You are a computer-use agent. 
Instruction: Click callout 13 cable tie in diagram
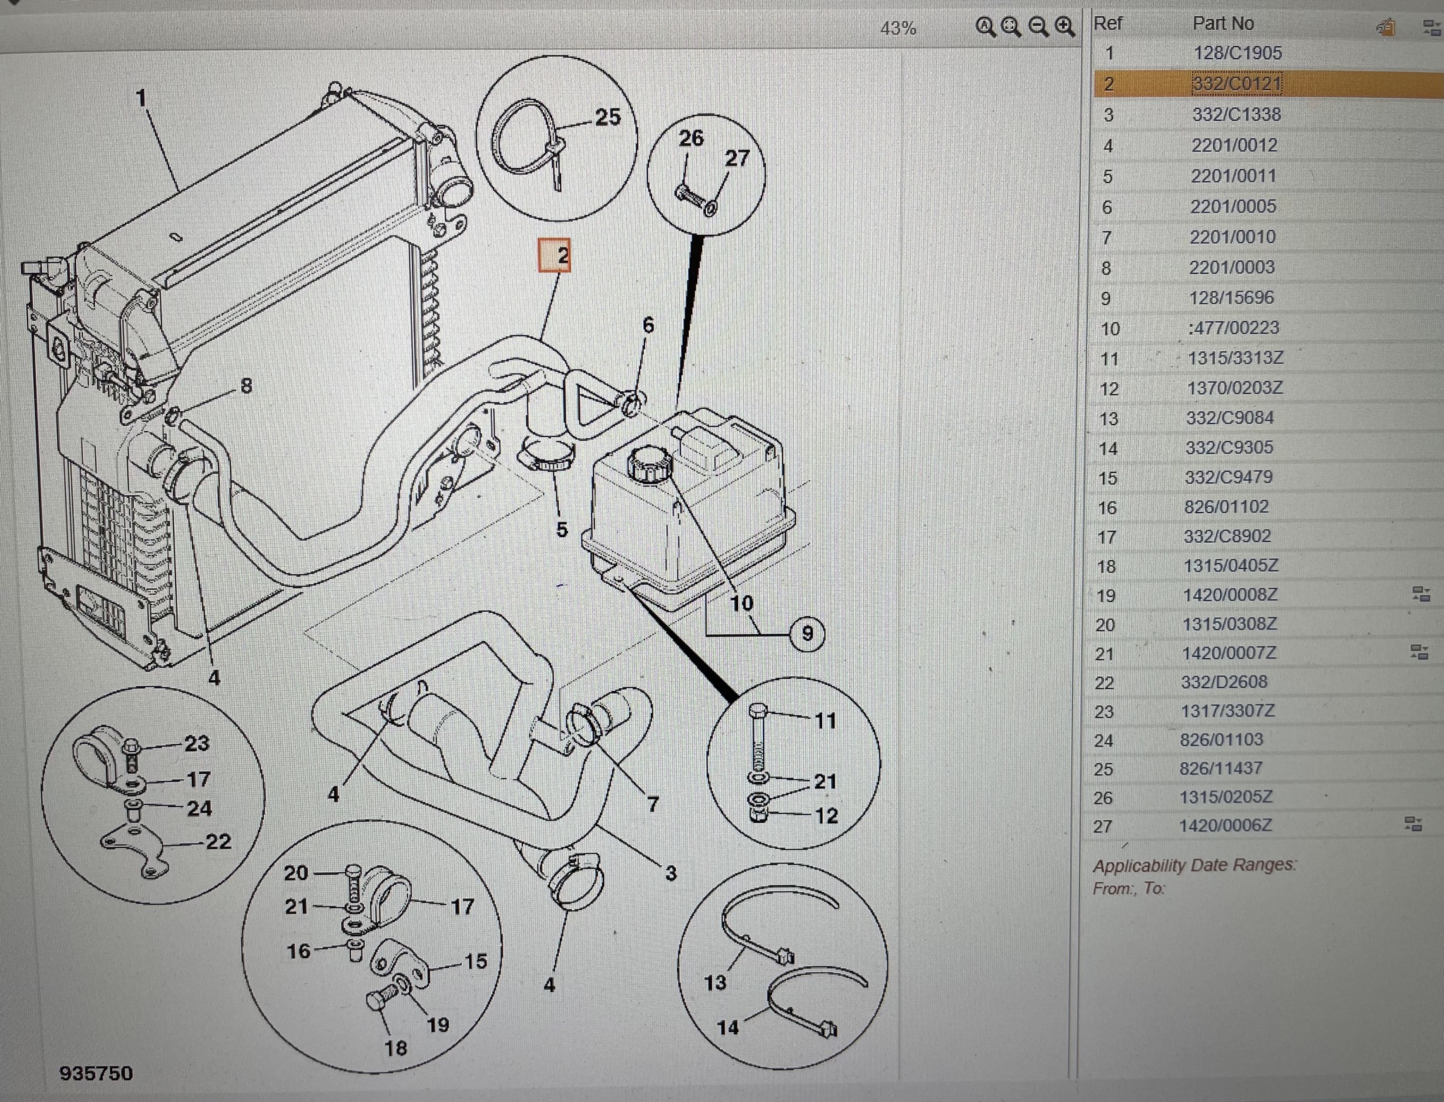tap(715, 982)
